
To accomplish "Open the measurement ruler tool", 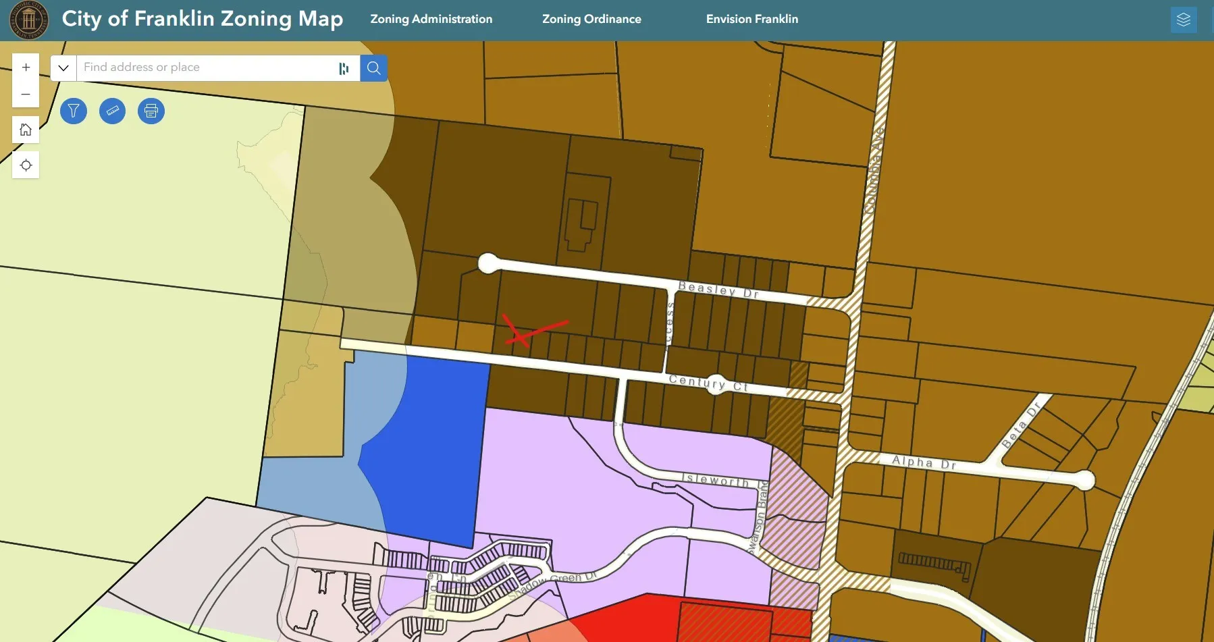I will (x=112, y=111).
